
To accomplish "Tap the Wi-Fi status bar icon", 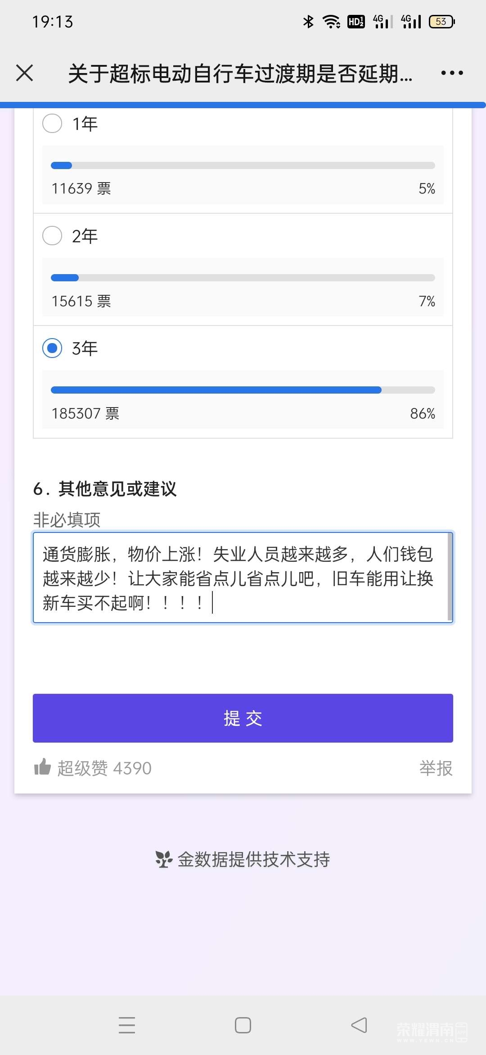I will pyautogui.click(x=332, y=22).
